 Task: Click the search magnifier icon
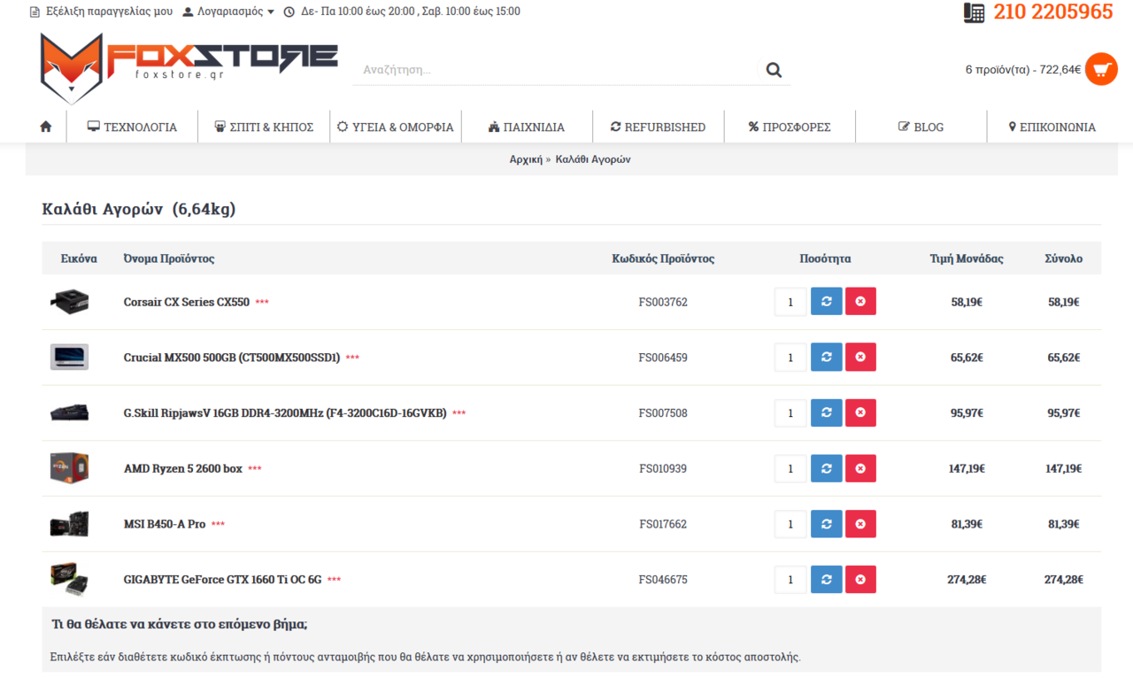(774, 70)
